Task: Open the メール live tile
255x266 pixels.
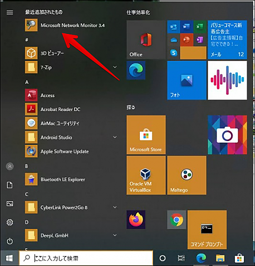Action: click(x=227, y=40)
